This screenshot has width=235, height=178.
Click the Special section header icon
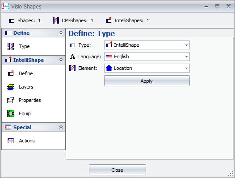click(8, 127)
